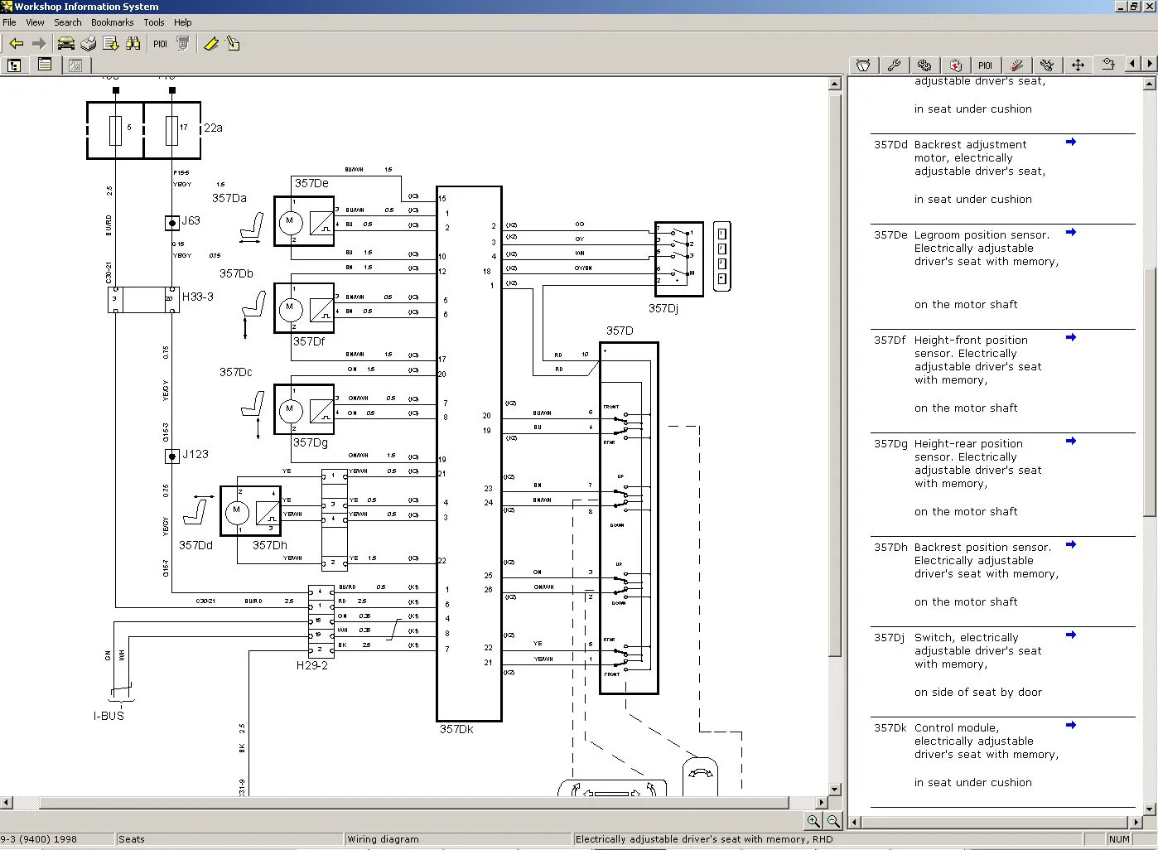Click the I-BUS label in diagram

109,716
